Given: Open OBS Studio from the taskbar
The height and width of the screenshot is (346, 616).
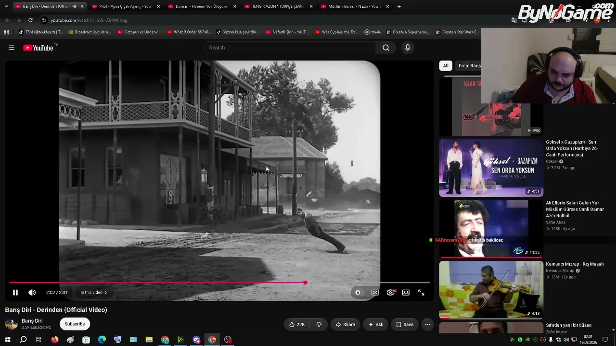Looking at the screenshot, I should click(228, 340).
